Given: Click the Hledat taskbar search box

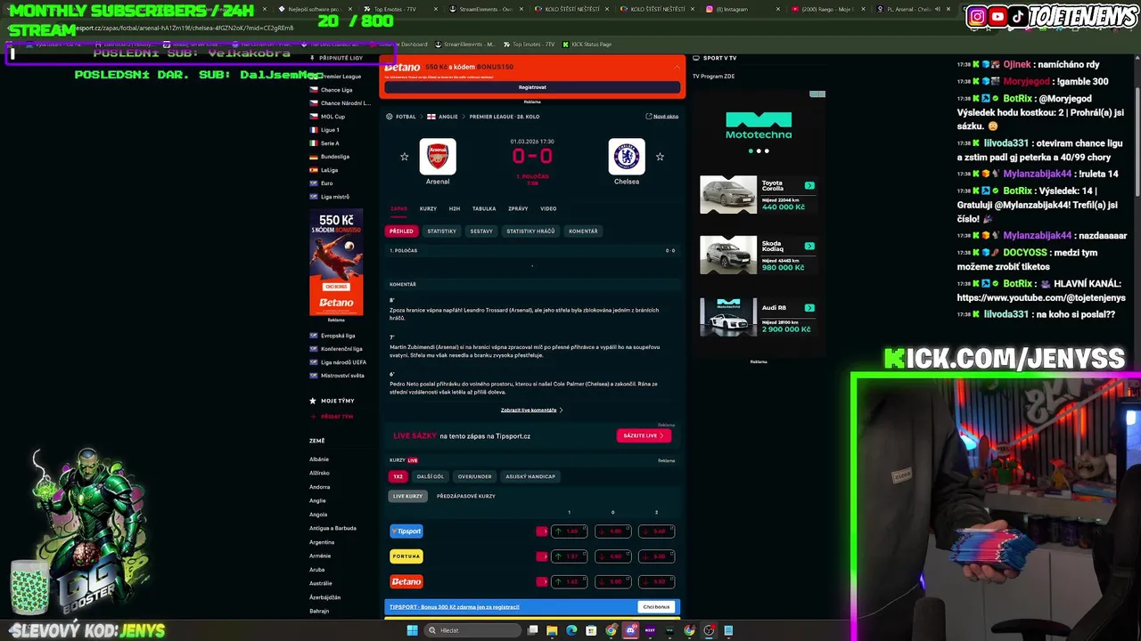Looking at the screenshot, I should [472, 630].
